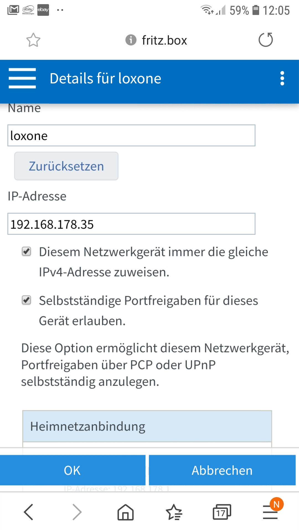Tap the bookmark star icon beside address bar
The height and width of the screenshot is (532, 299).
point(33,40)
